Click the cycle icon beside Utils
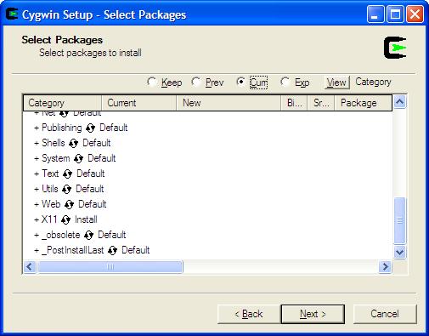 (x=66, y=190)
